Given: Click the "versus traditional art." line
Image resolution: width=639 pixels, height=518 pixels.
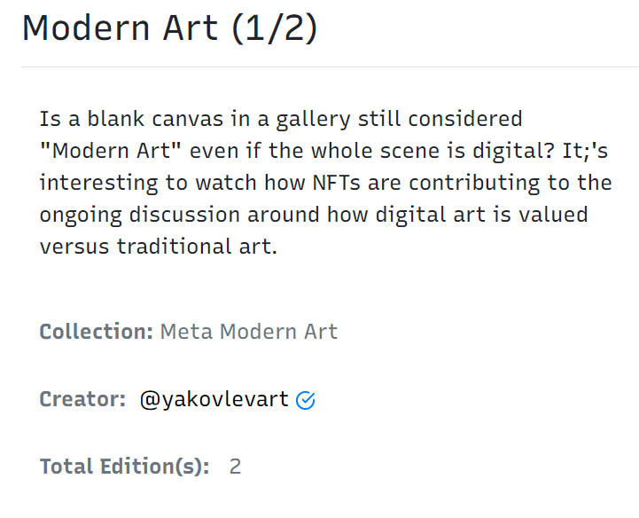Looking at the screenshot, I should 159,247.
